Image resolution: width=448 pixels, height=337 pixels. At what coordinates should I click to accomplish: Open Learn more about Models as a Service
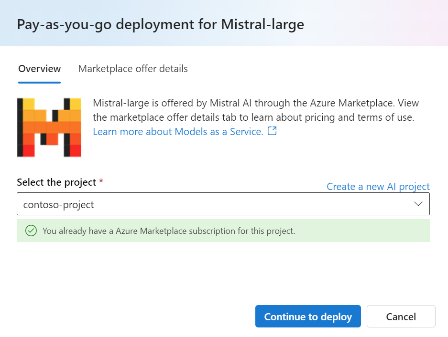[x=178, y=132]
